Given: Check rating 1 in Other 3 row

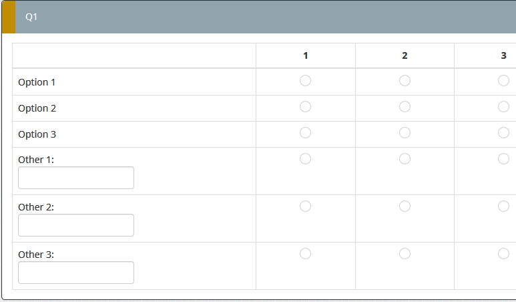Looking at the screenshot, I should tap(305, 254).
